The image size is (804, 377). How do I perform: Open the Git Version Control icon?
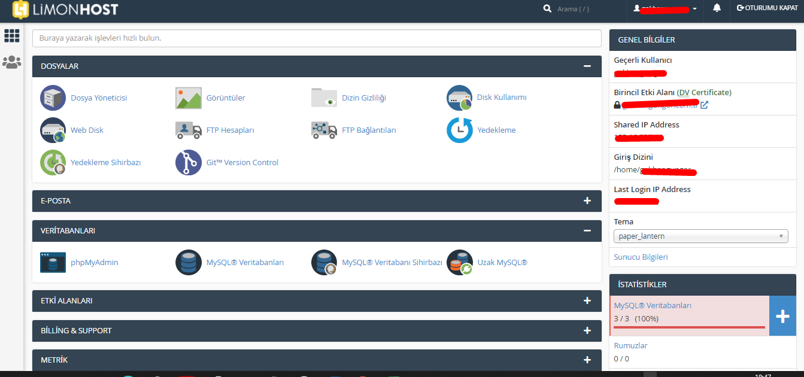point(189,162)
